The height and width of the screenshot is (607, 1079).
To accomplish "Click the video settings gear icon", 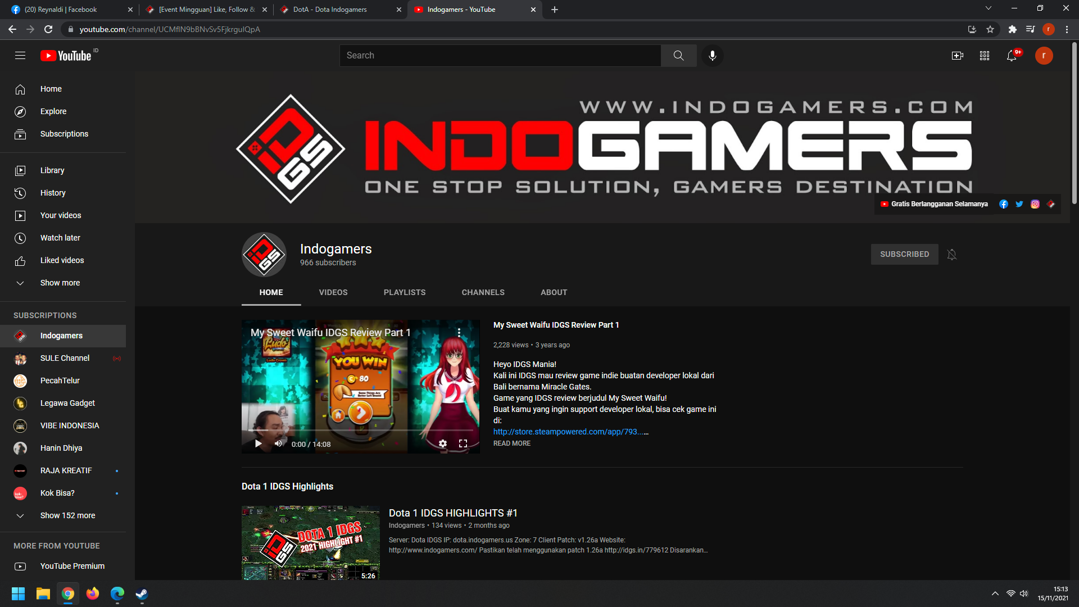I will click(x=442, y=444).
